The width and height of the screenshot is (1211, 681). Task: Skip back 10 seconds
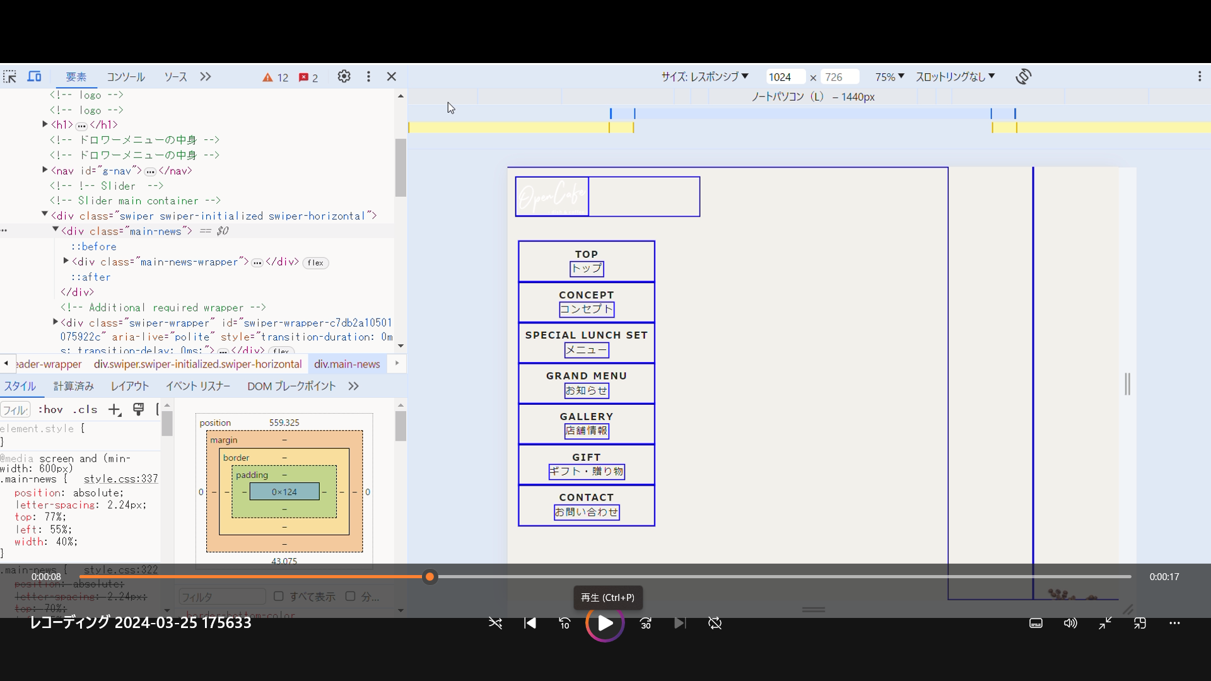tap(565, 623)
